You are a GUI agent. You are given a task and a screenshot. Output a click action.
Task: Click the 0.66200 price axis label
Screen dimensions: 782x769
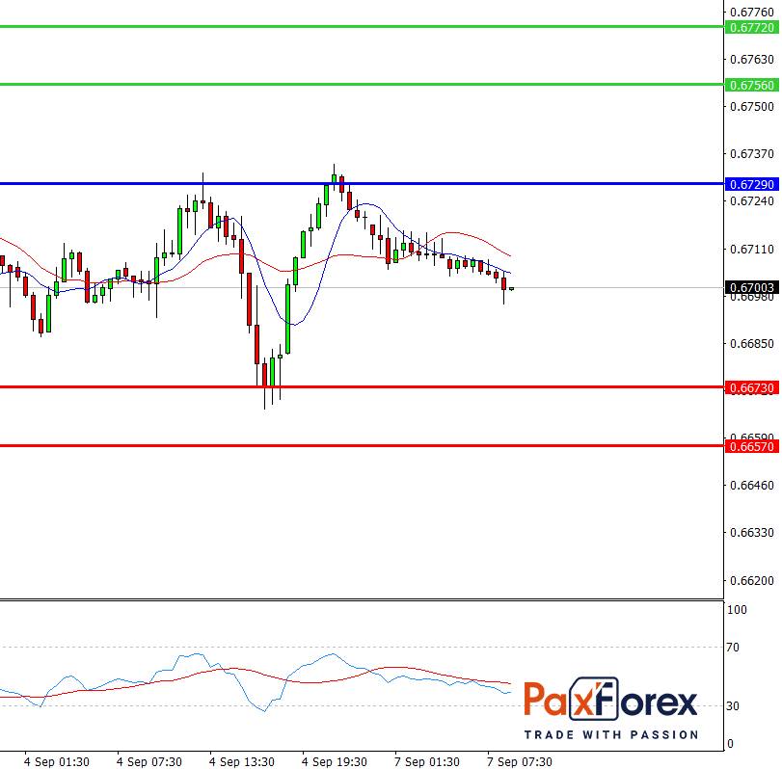point(751,580)
